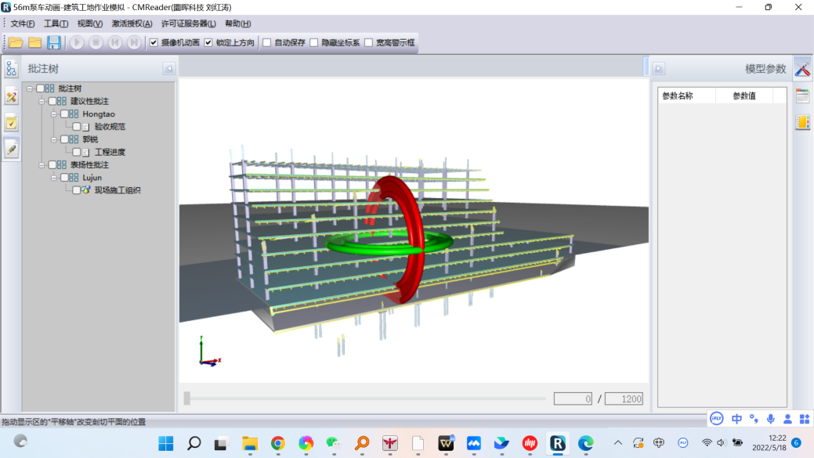Image resolution: width=814 pixels, height=458 pixels.
Task: Collapse the 建议性批注 tree node
Action: pos(42,101)
